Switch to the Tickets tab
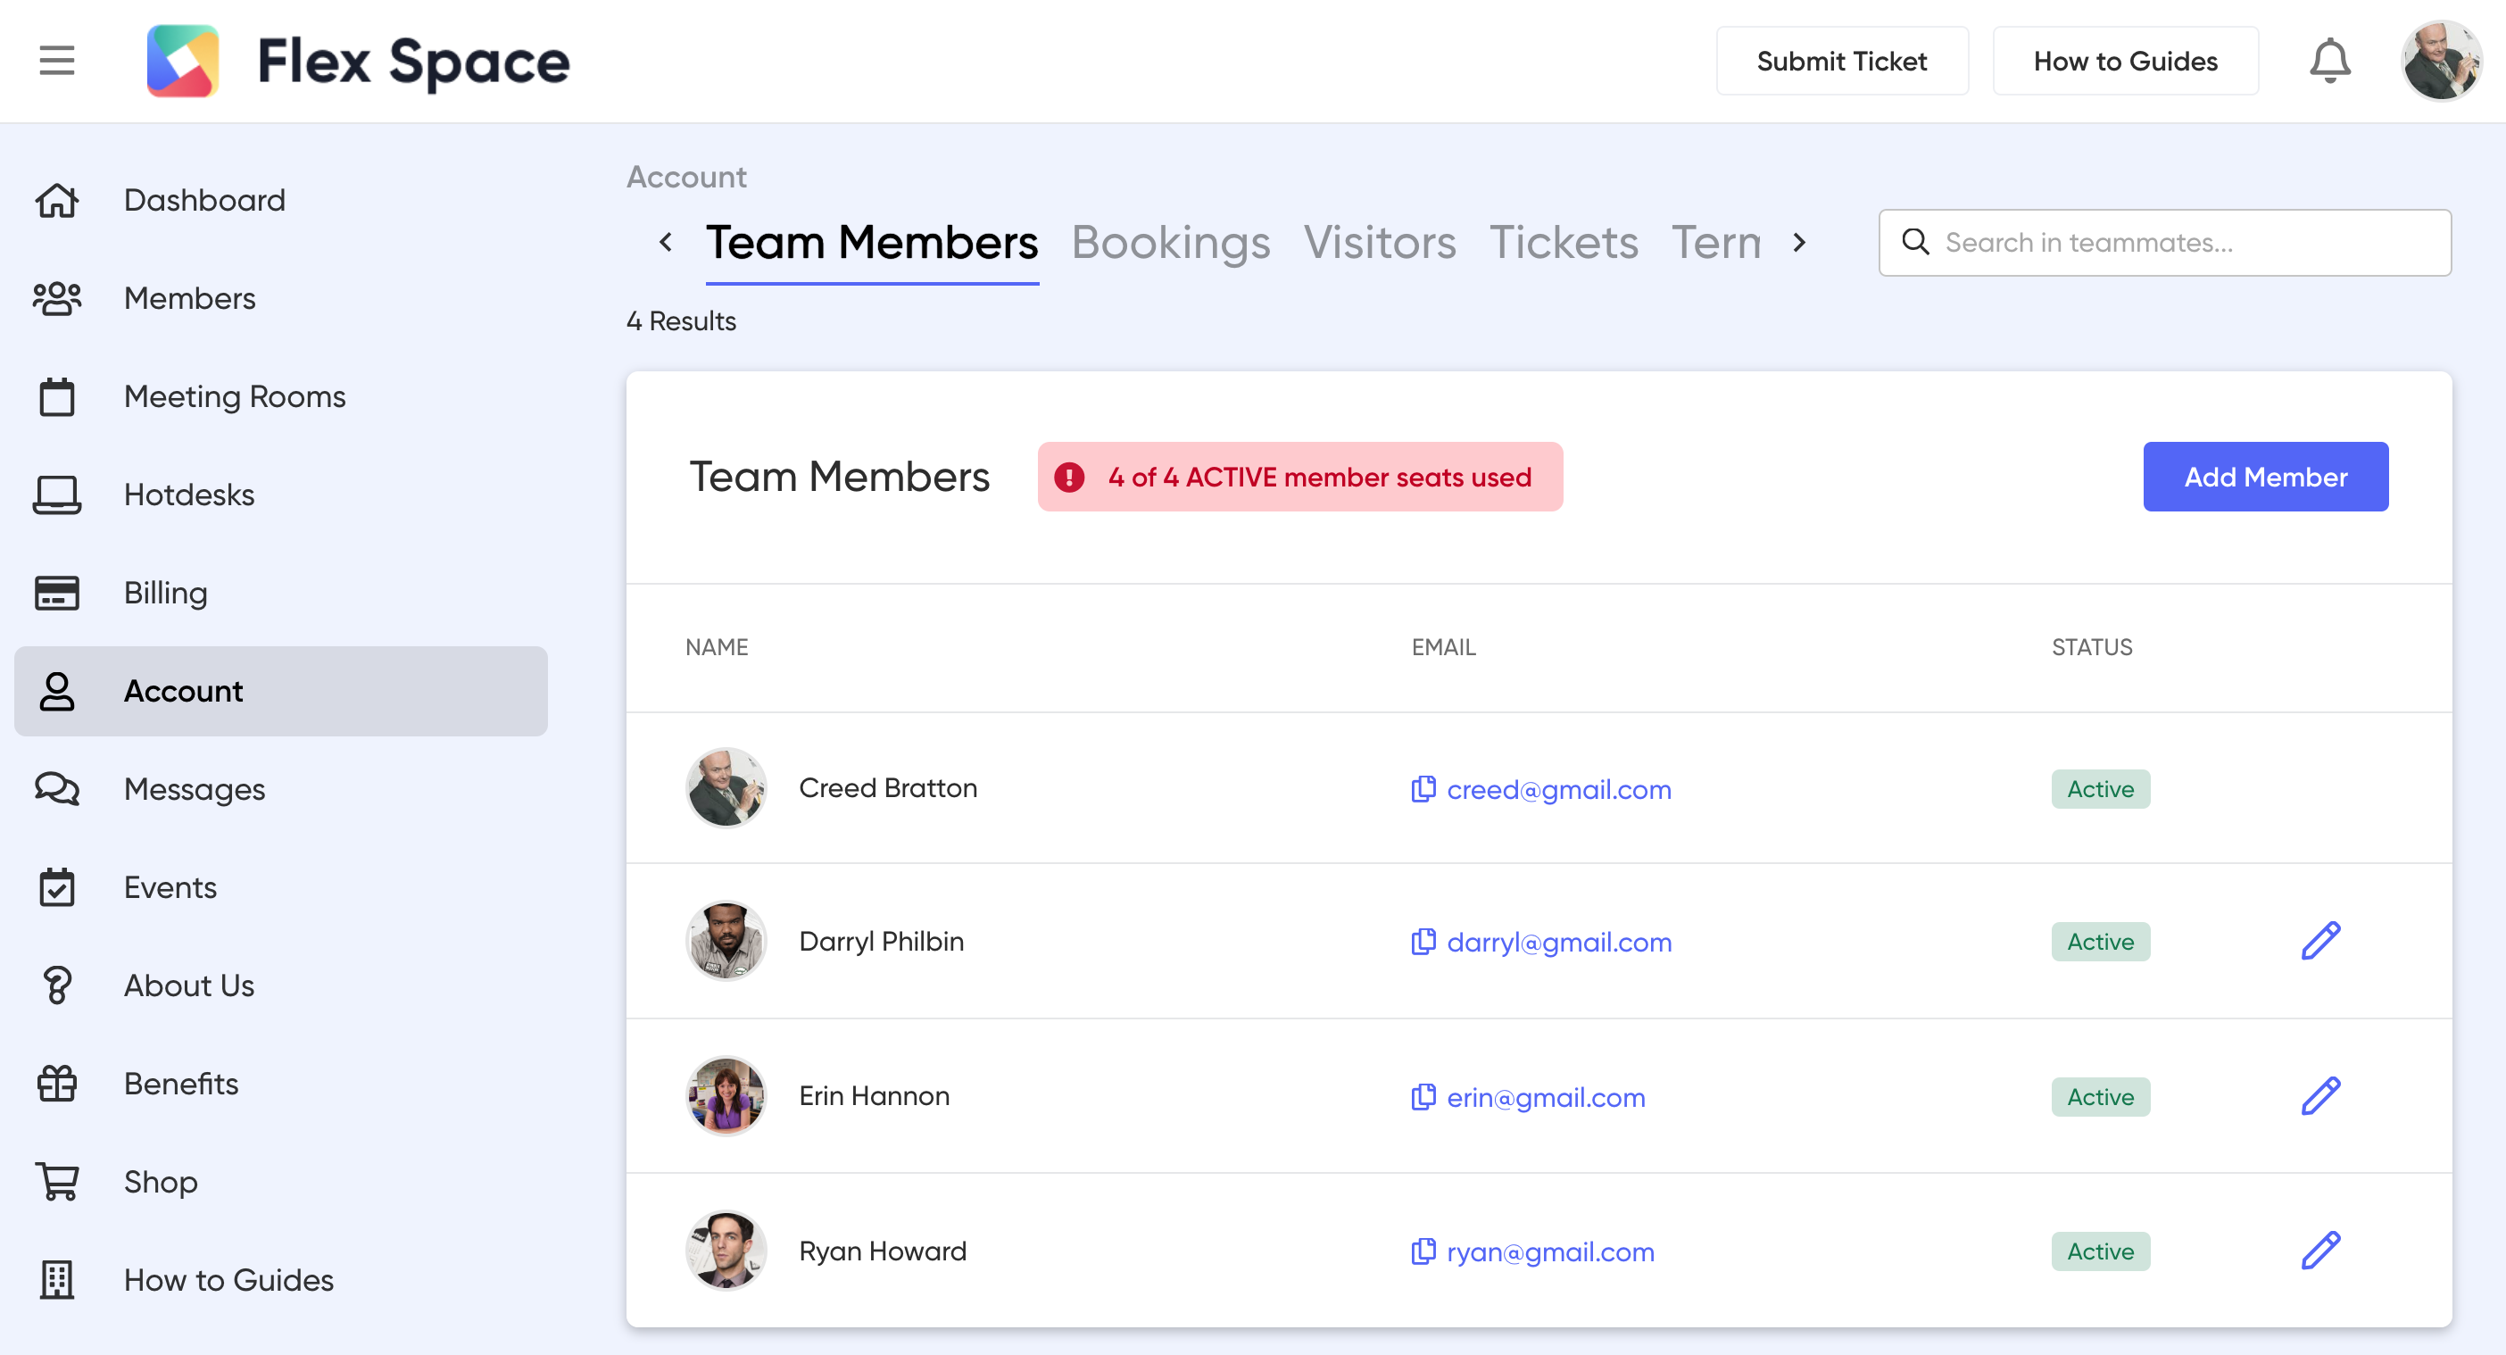 click(1564, 242)
